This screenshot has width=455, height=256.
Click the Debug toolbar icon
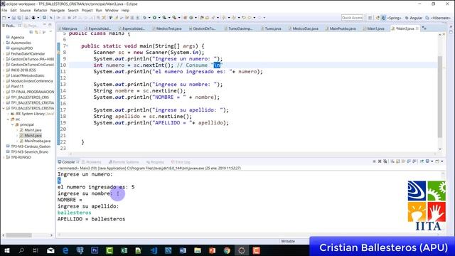click(144, 17)
